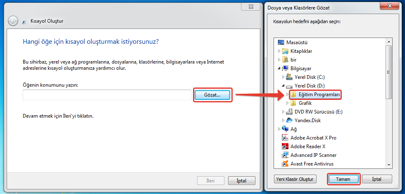
Task: Expand the Yerel Disk (C:) node
Action: coord(283,77)
